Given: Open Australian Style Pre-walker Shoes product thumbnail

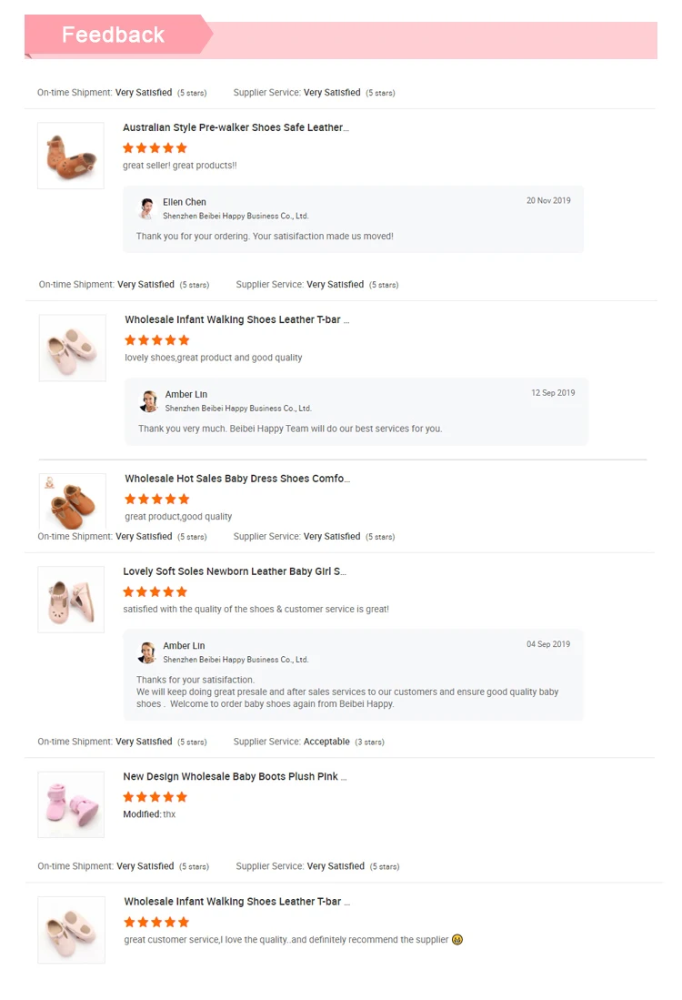Looking at the screenshot, I should (x=71, y=156).
